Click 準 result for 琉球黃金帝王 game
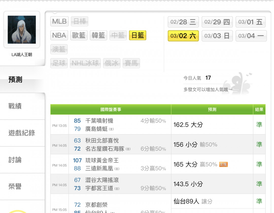The width and height of the screenshot is (274, 213). (x=259, y=164)
